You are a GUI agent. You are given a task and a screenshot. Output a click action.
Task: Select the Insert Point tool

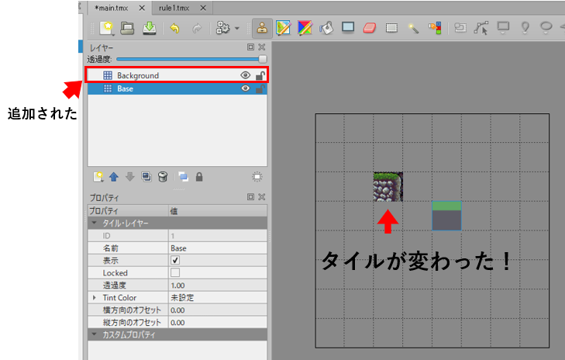525,28
